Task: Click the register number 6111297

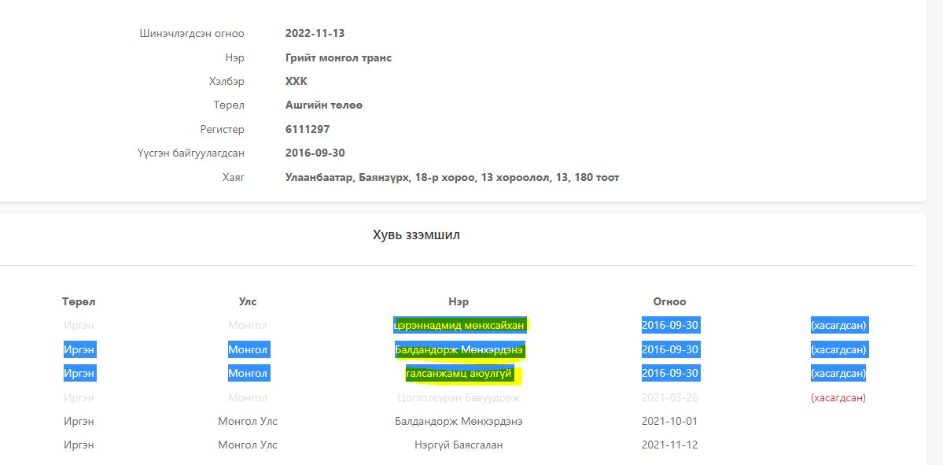Action: coord(308,129)
